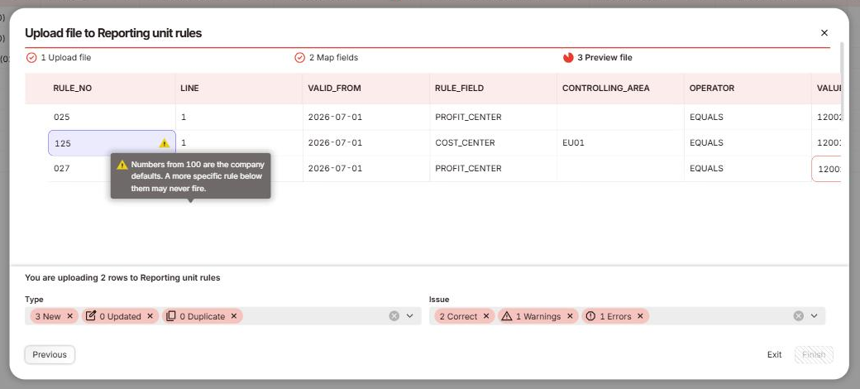Screen dimensions: 860x389
Task: Remove the 3 New type chip
Action: (x=69, y=316)
